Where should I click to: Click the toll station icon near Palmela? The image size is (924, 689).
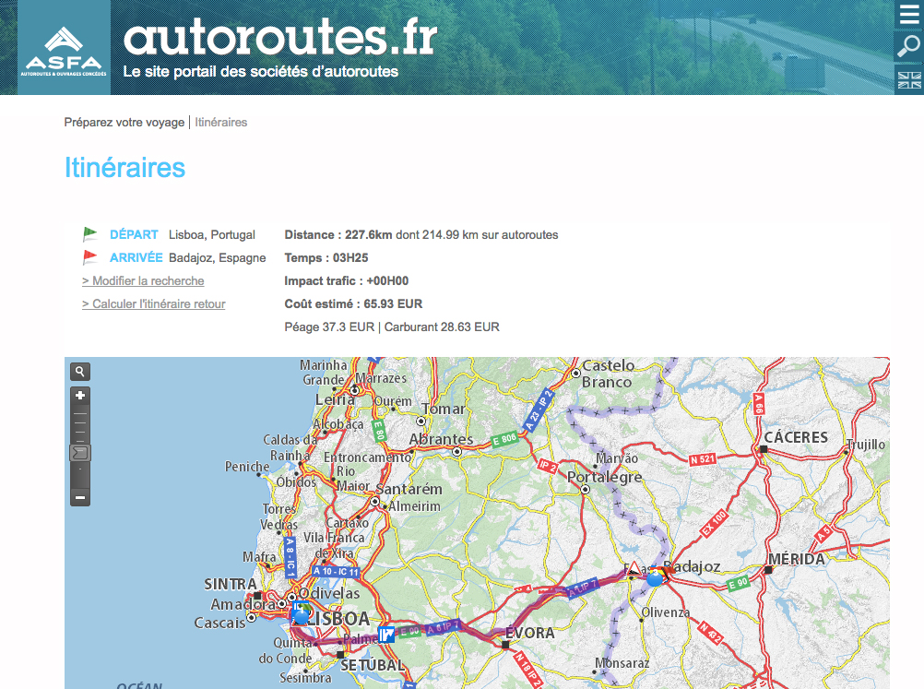(387, 635)
